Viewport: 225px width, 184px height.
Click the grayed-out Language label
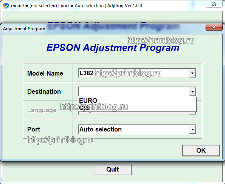point(42,110)
